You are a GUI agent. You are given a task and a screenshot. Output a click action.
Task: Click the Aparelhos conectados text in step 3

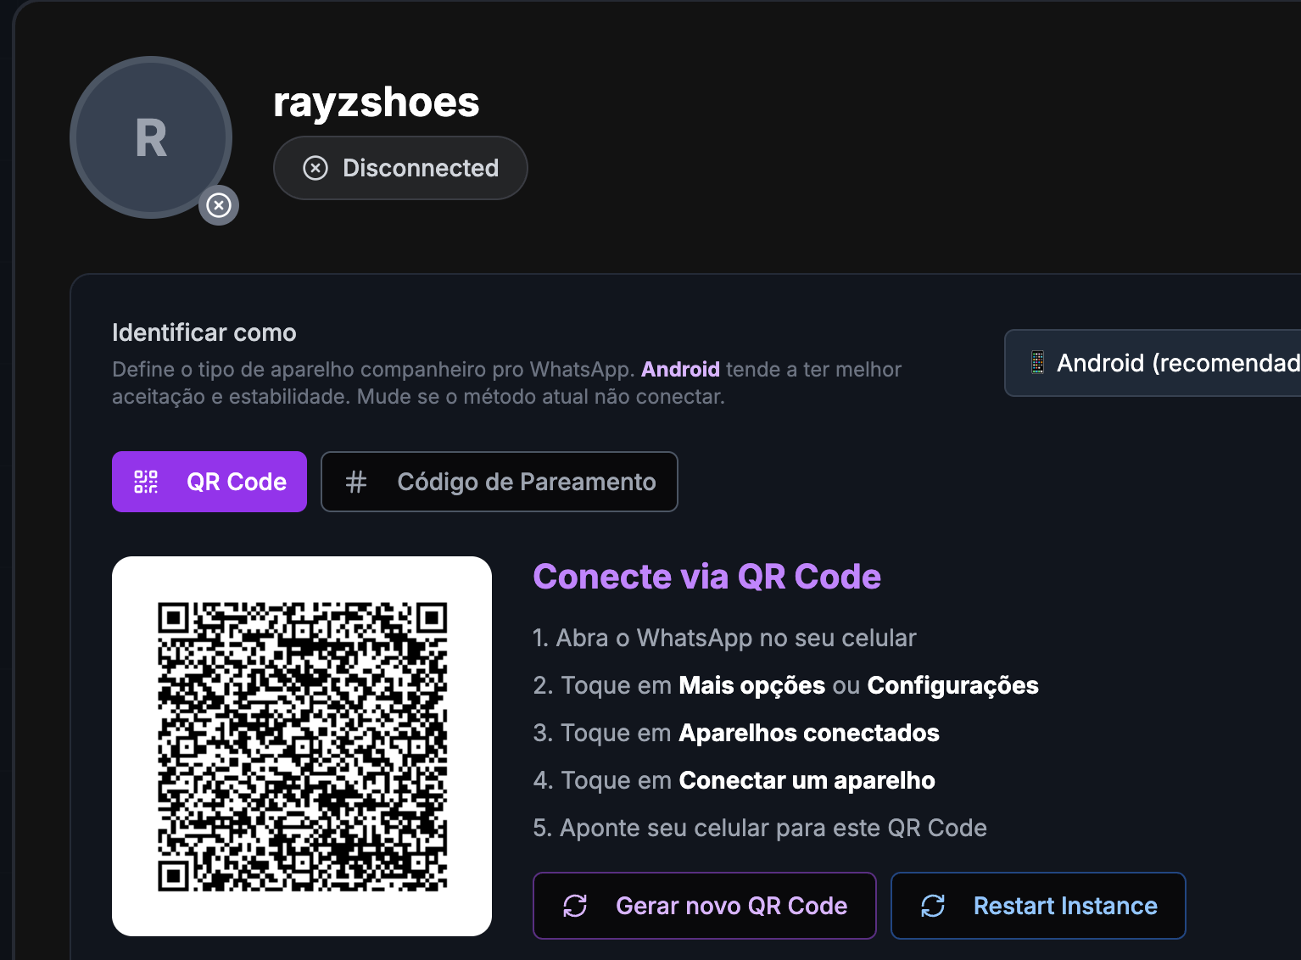pos(809,733)
